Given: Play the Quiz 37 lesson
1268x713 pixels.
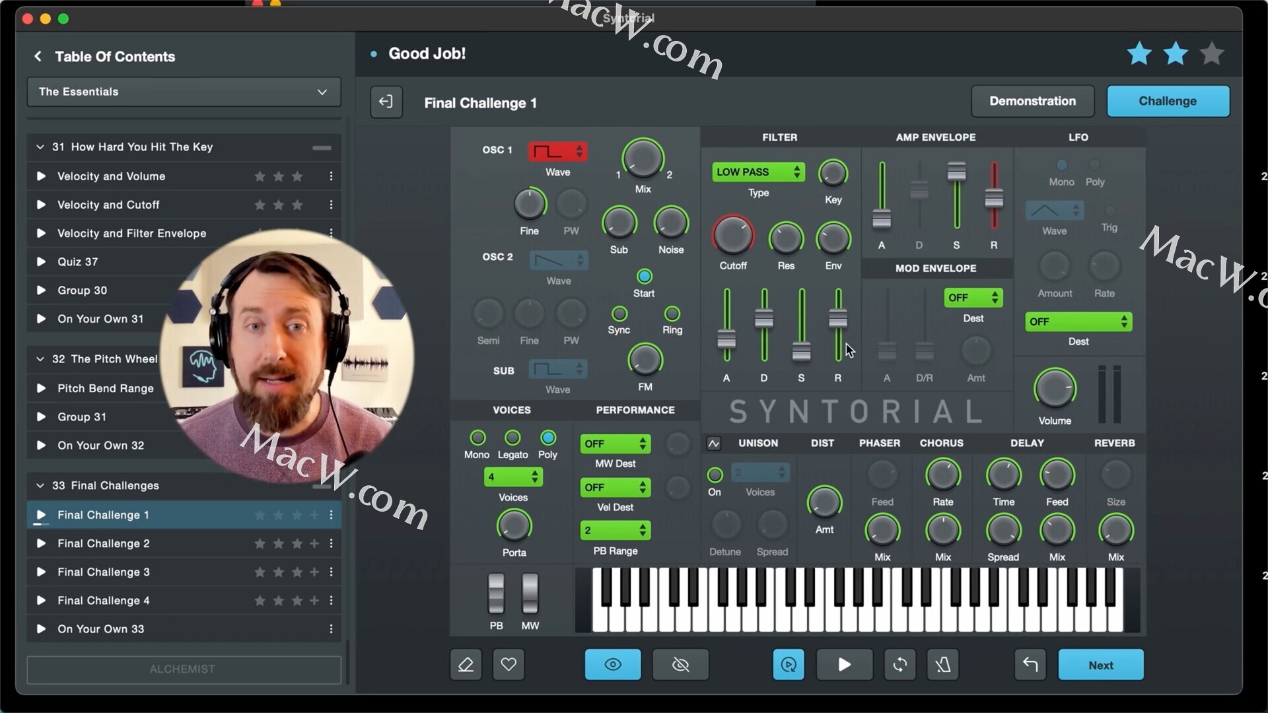Looking at the screenshot, I should (x=41, y=261).
